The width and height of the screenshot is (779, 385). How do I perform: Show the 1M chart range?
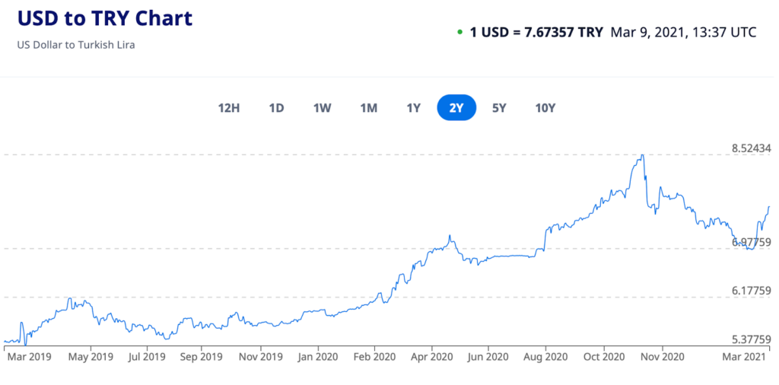point(369,108)
